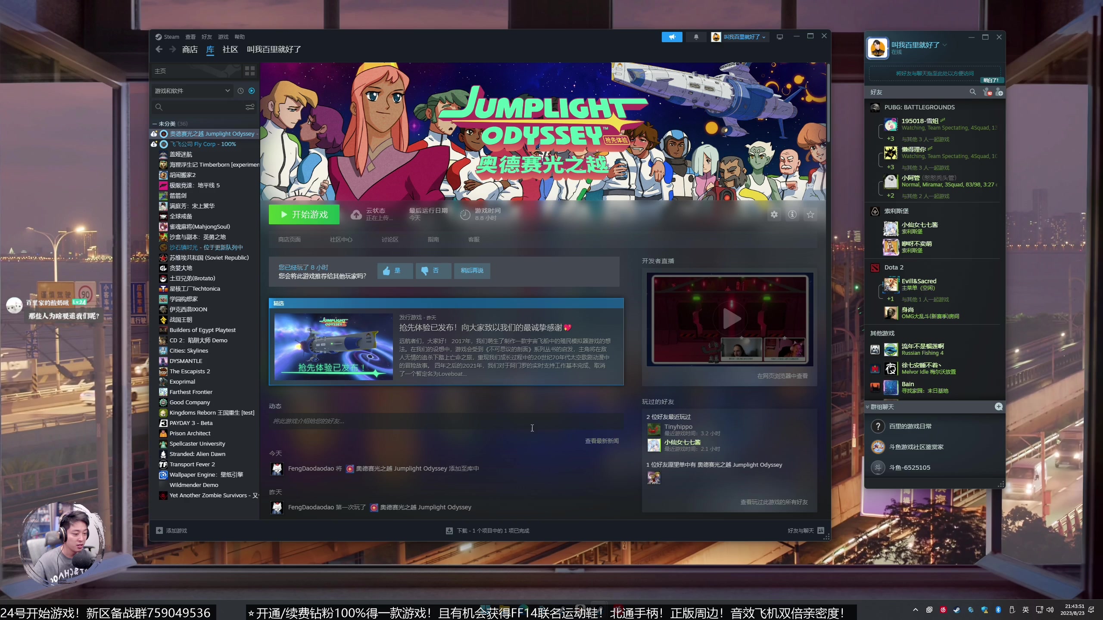1103x620 pixels.
Task: Toggle ready-to-play filter icon
Action: (x=252, y=91)
